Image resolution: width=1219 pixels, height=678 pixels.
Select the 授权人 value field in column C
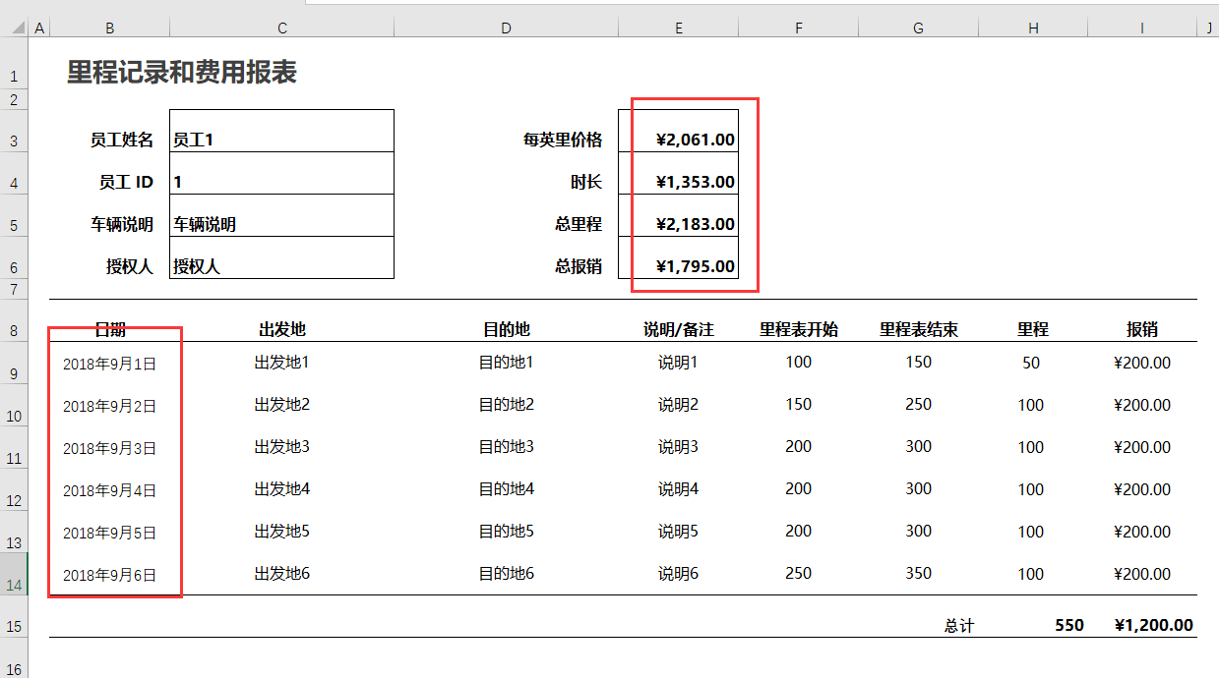(281, 257)
